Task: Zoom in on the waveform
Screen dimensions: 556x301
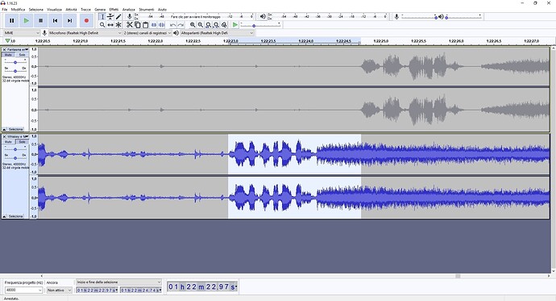Action: pos(193,25)
